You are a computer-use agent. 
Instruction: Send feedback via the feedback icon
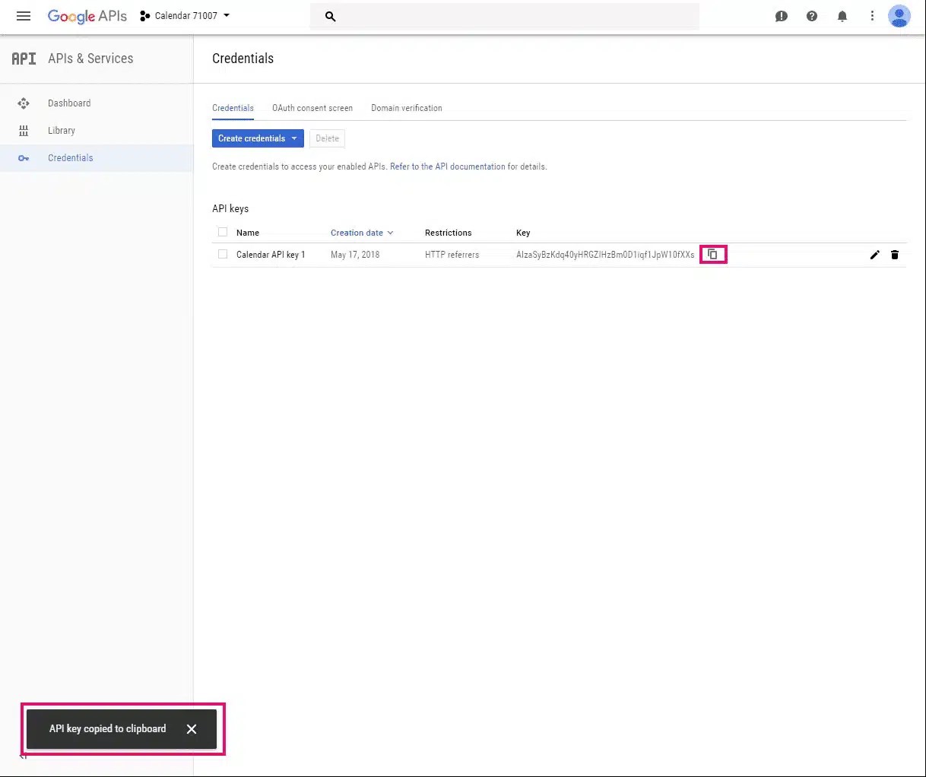click(x=782, y=15)
